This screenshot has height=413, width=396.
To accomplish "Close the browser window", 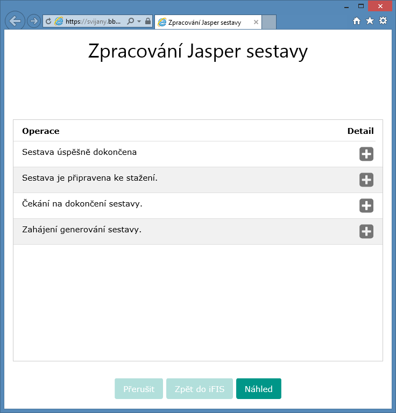I will (380, 6).
